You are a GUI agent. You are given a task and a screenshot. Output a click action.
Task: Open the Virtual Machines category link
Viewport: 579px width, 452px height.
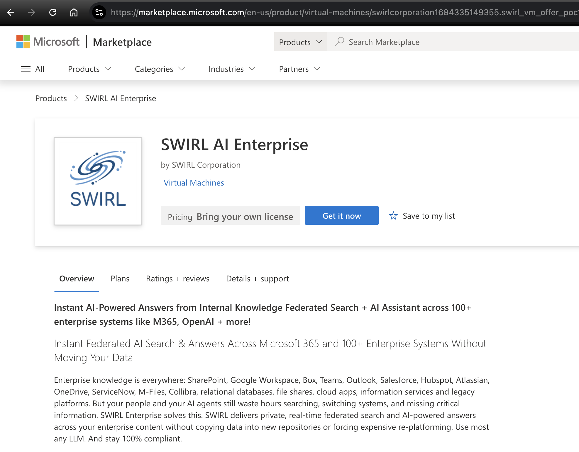[193, 182]
